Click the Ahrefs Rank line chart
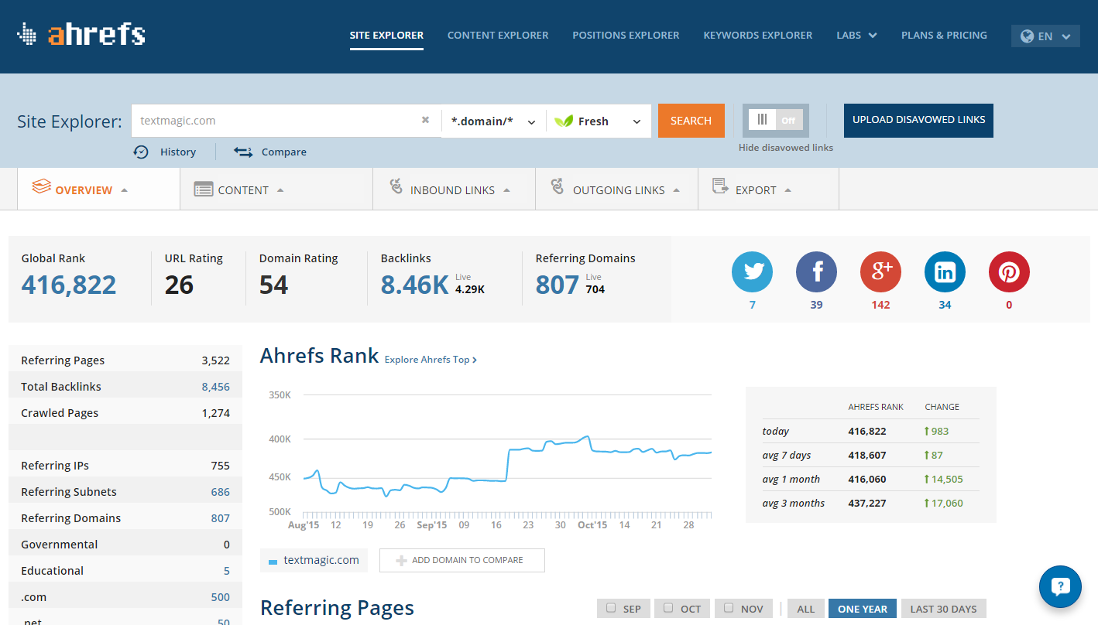Image resolution: width=1098 pixels, height=625 pixels. pos(507,453)
